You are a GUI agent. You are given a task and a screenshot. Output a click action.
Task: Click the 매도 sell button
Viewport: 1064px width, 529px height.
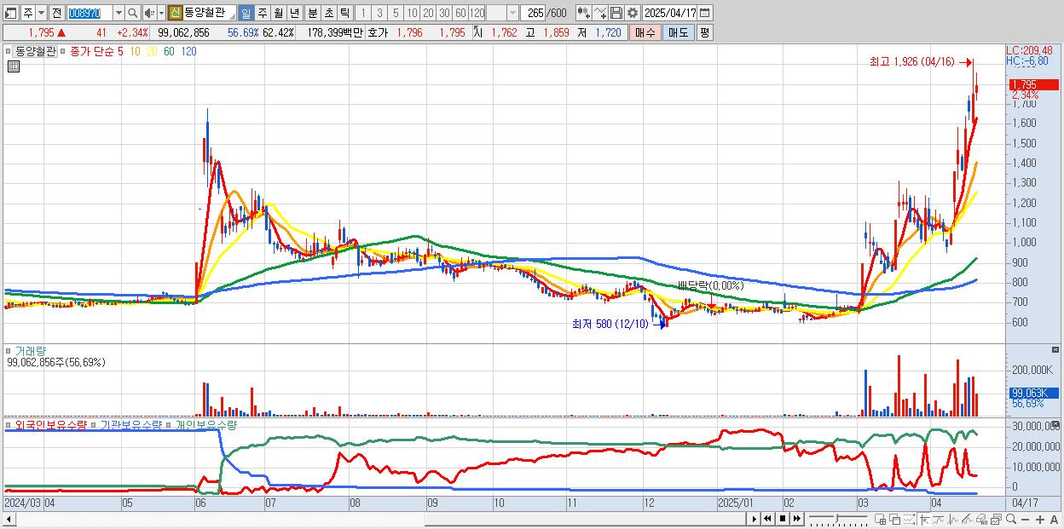[678, 32]
